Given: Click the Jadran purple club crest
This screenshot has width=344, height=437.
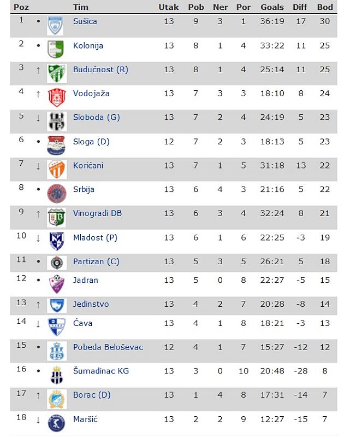Looking at the screenshot, I should tap(56, 283).
